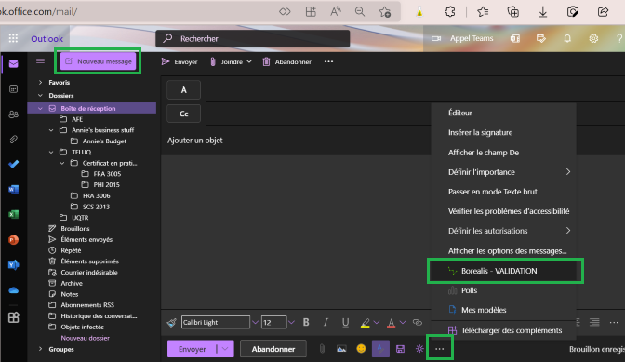Click the bottom Abandonner button
Image resolution: width=625 pixels, height=362 pixels.
click(x=273, y=349)
